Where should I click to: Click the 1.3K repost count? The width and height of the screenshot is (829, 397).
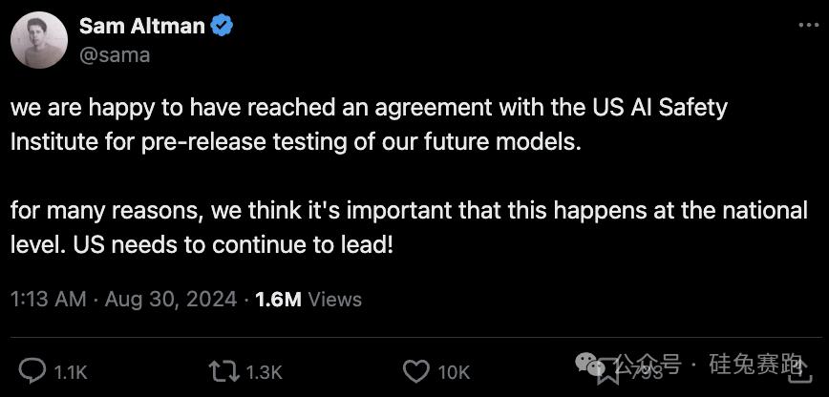tap(265, 372)
